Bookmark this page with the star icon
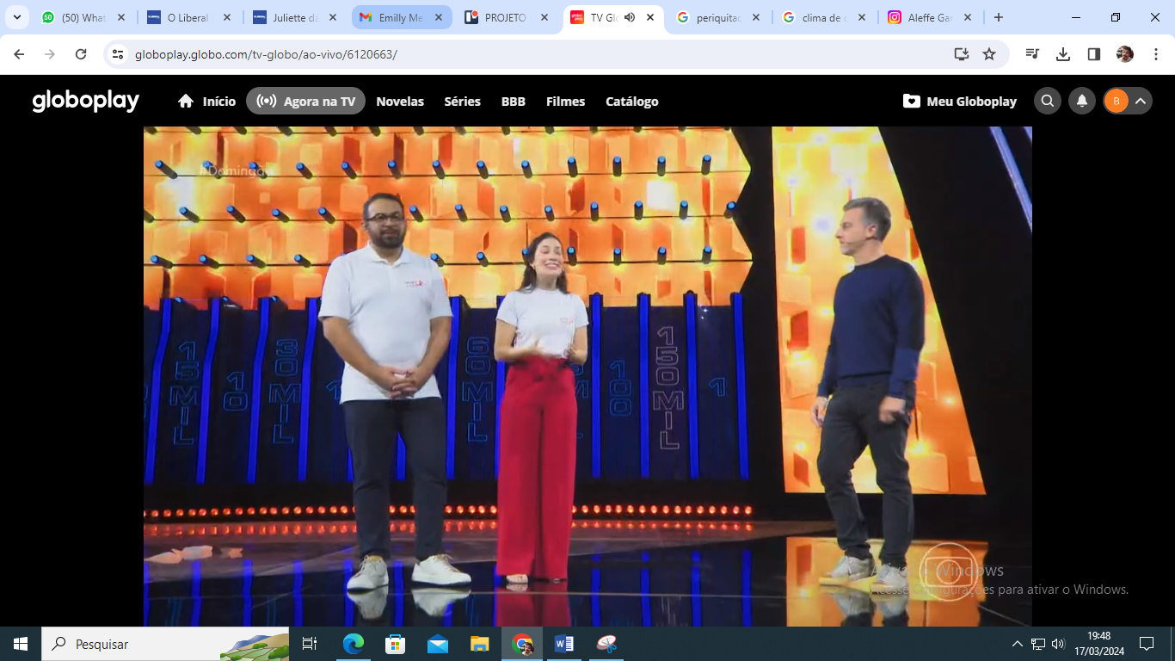 989,54
